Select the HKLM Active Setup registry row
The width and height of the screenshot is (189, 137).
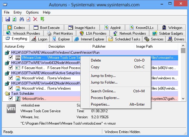pos(42,73)
